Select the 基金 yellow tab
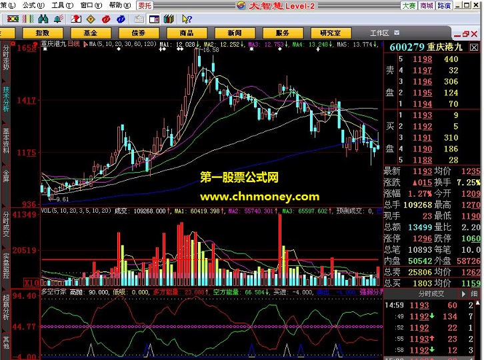Screen dimensions: 484x360 pos(91,33)
